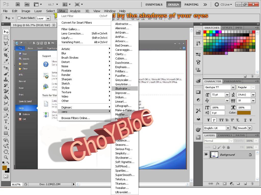The height and width of the screenshot is (195, 261).
Task: Select the Brush tool
Action: pyautogui.click(x=6, y=74)
